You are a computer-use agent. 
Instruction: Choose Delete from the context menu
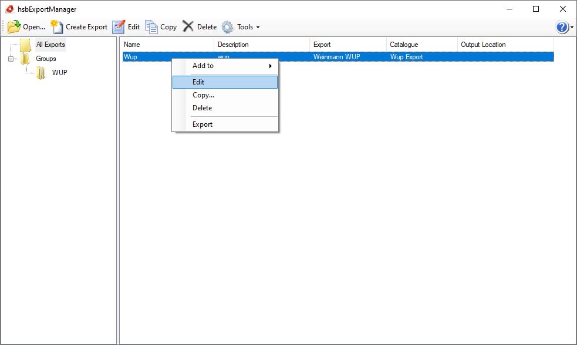225,108
